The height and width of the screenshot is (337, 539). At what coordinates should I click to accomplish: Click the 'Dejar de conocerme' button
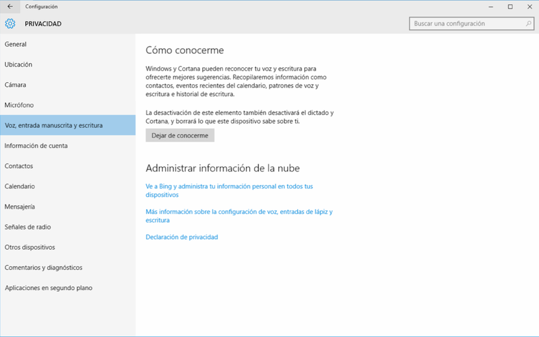point(180,135)
